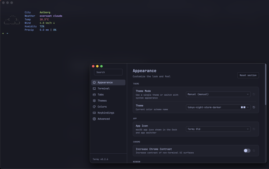The height and width of the screenshot is (169, 269).
Task: Click the Keybindings keyboard icon
Action: tap(94, 113)
